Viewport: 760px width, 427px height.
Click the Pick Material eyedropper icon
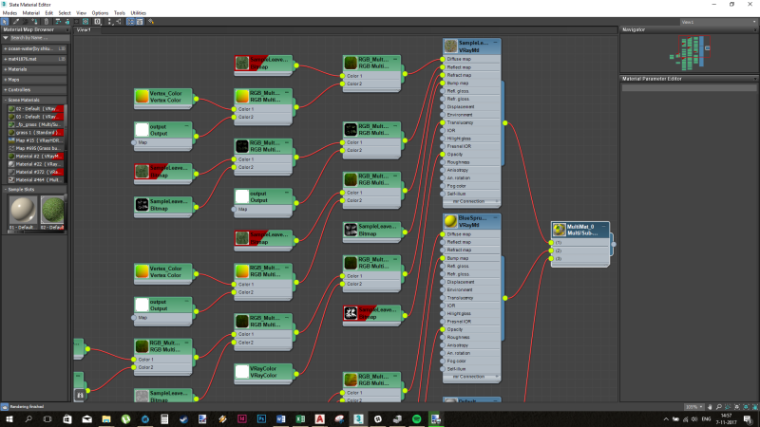click(x=14, y=20)
